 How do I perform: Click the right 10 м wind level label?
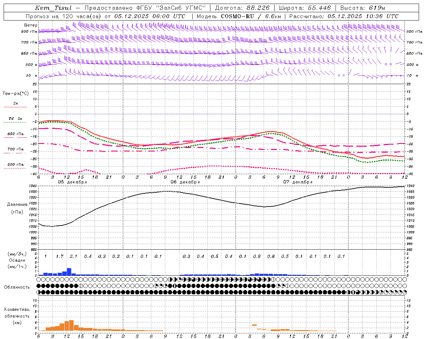point(412,75)
